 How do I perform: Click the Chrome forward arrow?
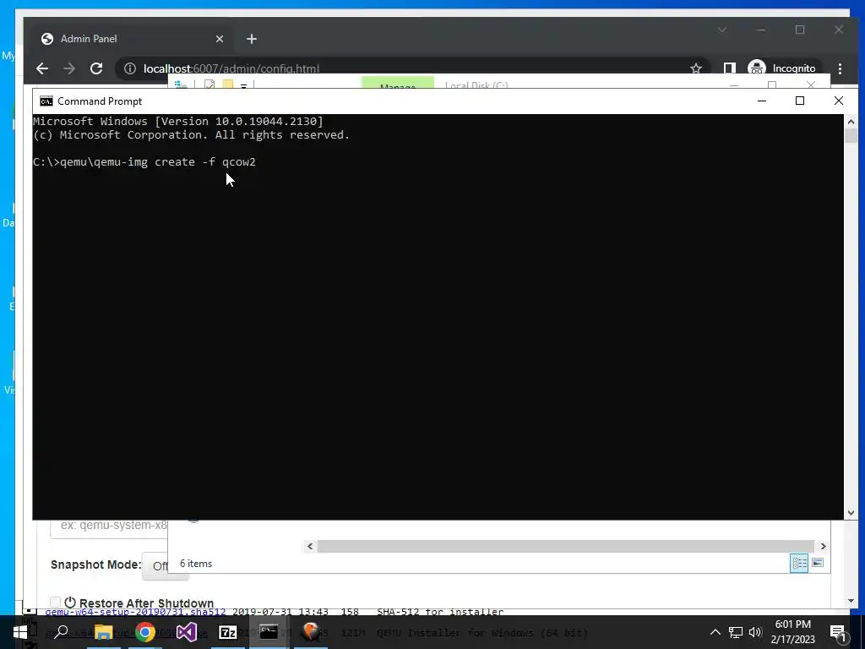click(x=69, y=68)
